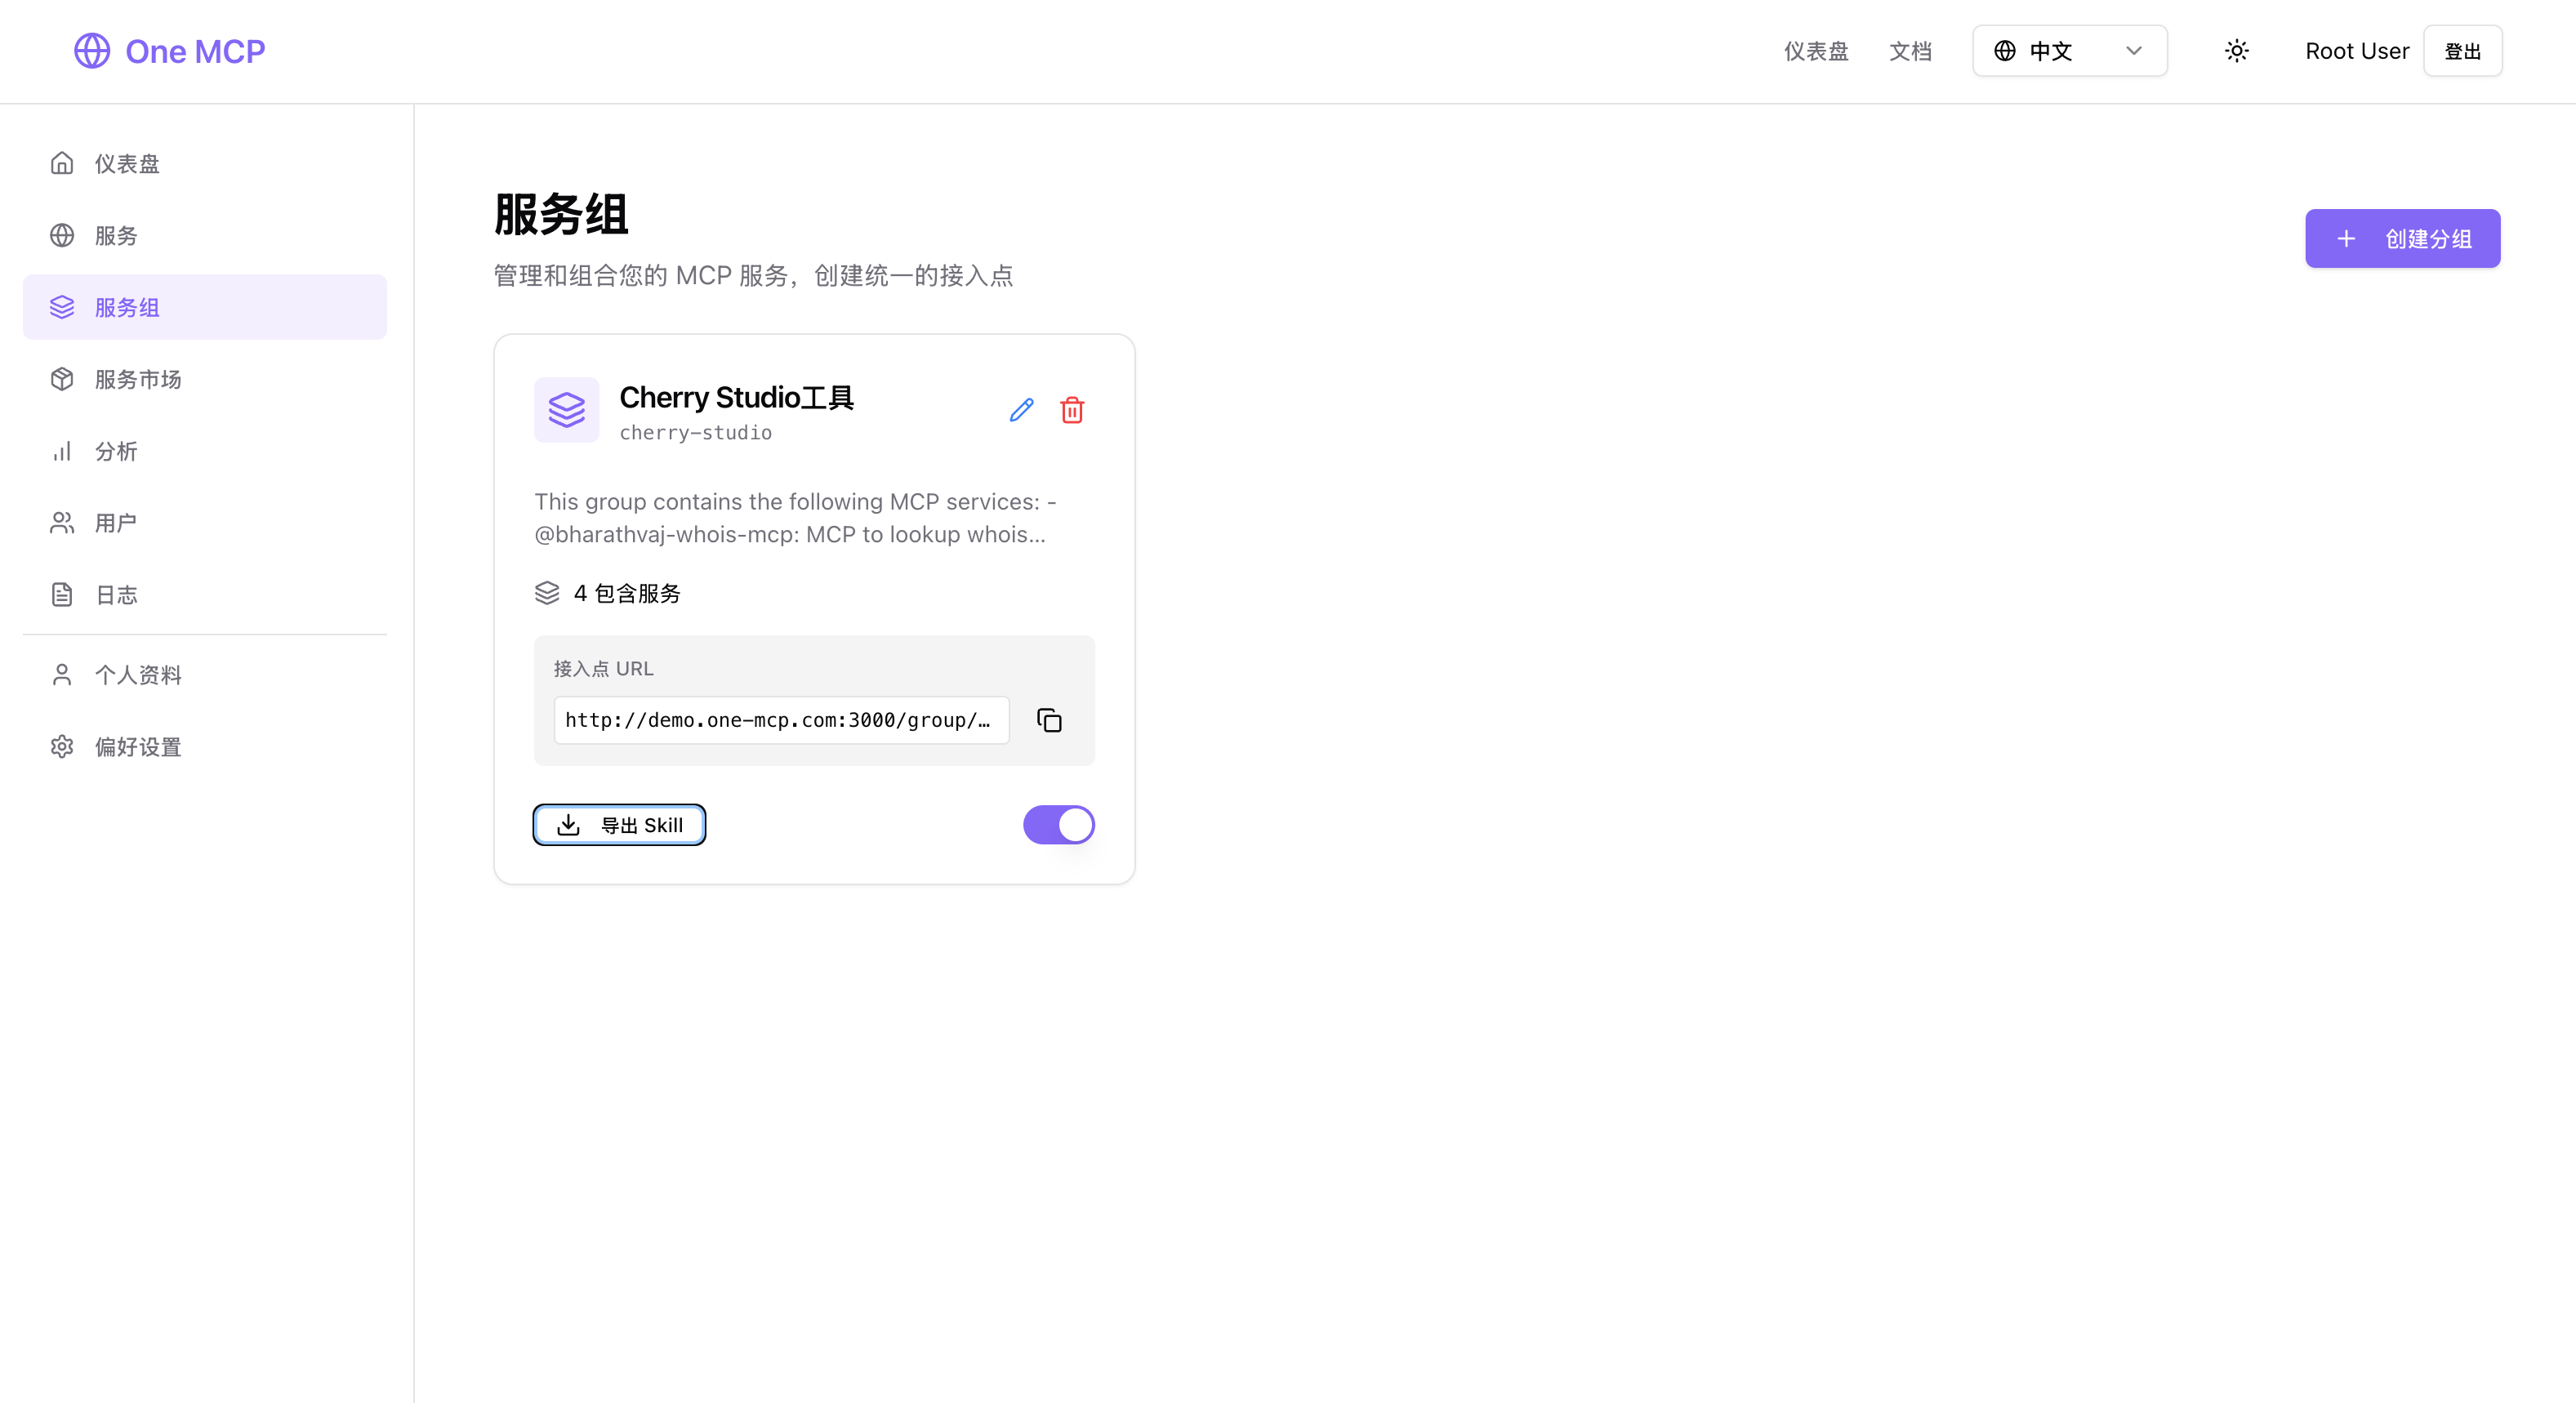Click the Cherry Studio工具 card title
Viewport: 2576px width, 1403px height.
(737, 397)
